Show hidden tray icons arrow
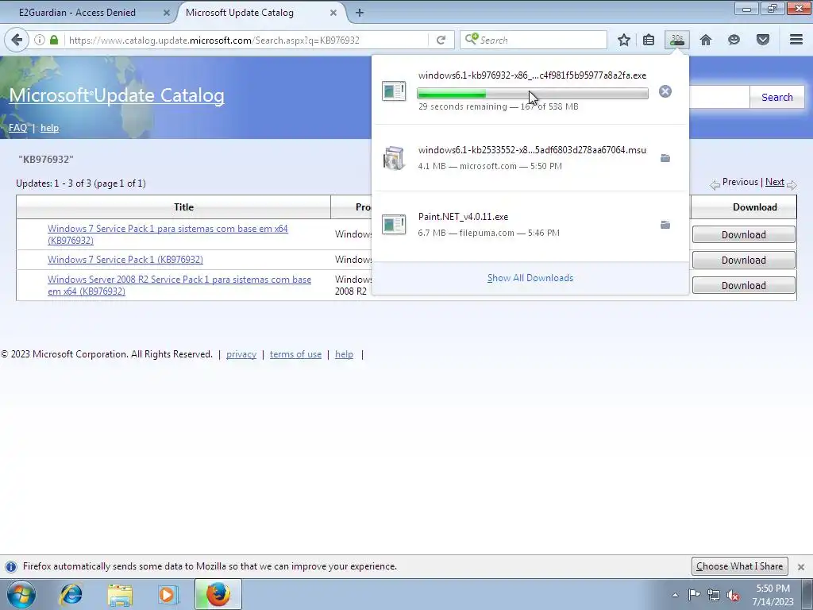Image resolution: width=813 pixels, height=610 pixels. click(675, 595)
